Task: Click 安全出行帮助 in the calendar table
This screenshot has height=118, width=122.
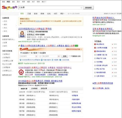Action: (76, 107)
